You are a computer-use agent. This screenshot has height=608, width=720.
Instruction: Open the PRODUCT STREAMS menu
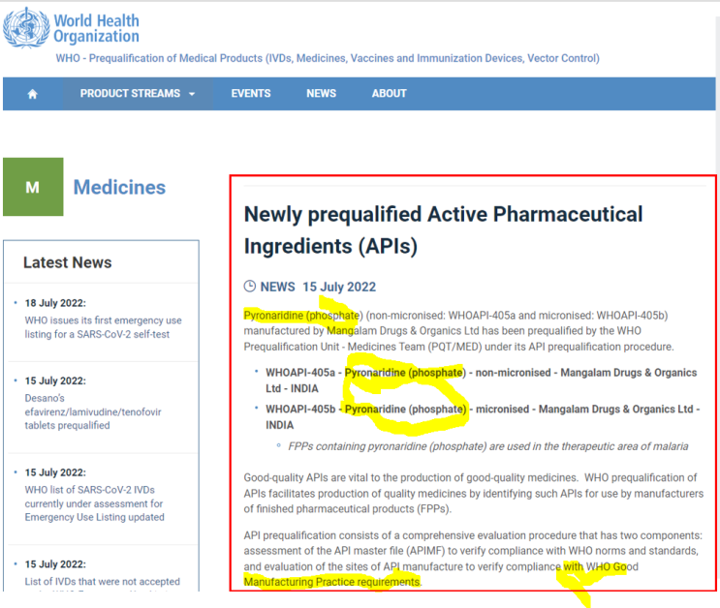138,94
